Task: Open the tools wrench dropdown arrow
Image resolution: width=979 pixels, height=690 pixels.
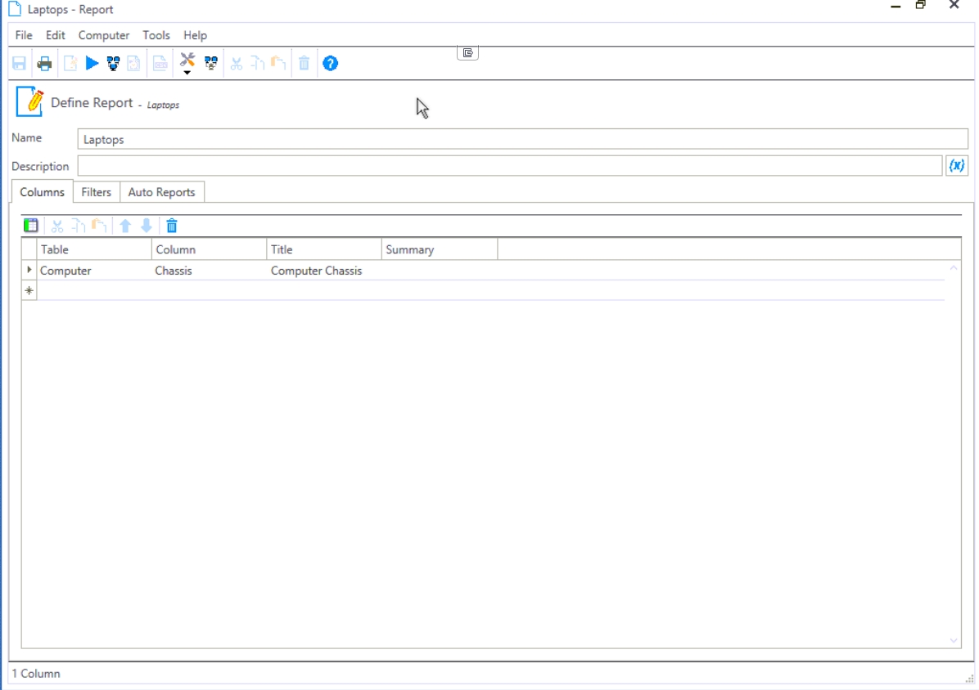Action: (187, 74)
